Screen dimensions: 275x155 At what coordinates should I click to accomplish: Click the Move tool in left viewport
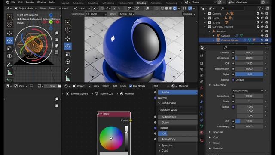pos(9,33)
